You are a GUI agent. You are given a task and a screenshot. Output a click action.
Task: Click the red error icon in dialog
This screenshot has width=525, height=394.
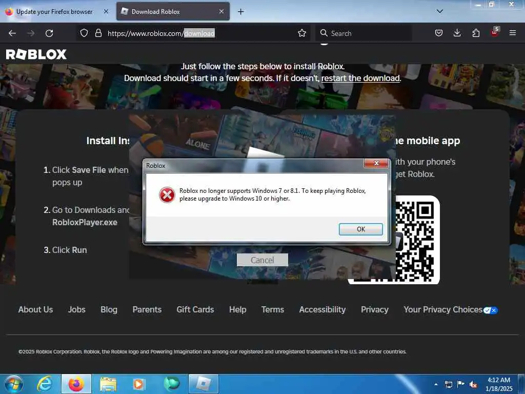(x=167, y=195)
